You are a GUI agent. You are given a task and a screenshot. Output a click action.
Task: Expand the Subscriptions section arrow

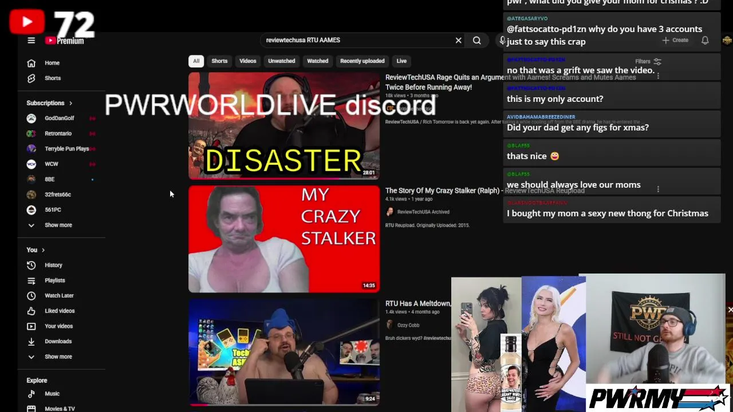point(70,103)
